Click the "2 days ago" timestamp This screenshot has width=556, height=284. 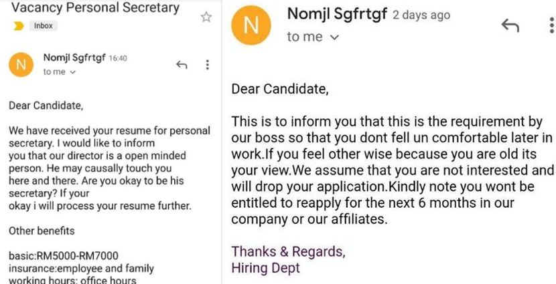(x=422, y=15)
